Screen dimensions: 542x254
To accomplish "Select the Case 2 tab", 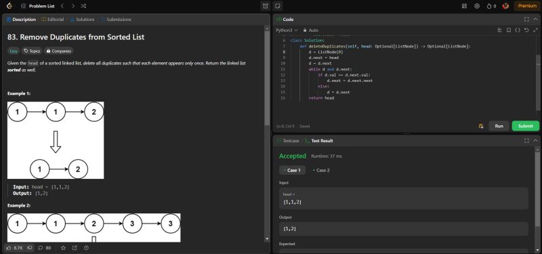I will pyautogui.click(x=321, y=171).
